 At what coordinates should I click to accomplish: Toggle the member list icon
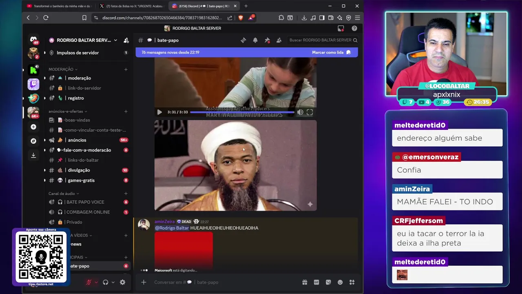(279, 40)
